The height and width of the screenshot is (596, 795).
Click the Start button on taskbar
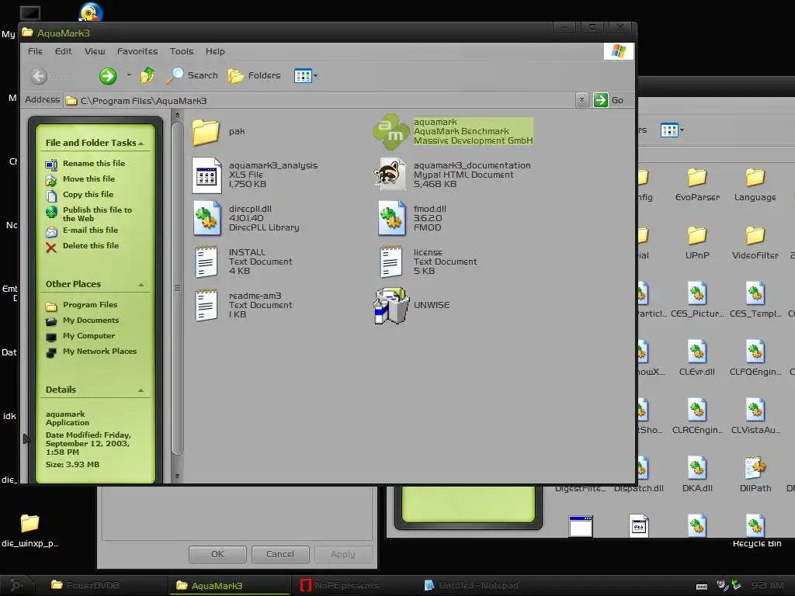coord(16,585)
